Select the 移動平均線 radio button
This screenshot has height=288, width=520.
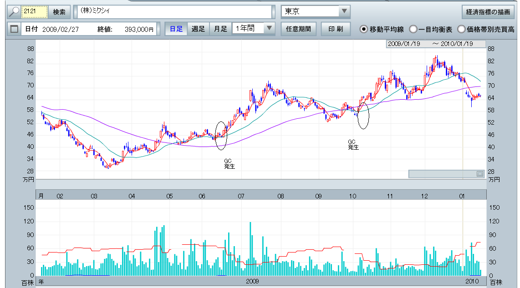(x=363, y=29)
